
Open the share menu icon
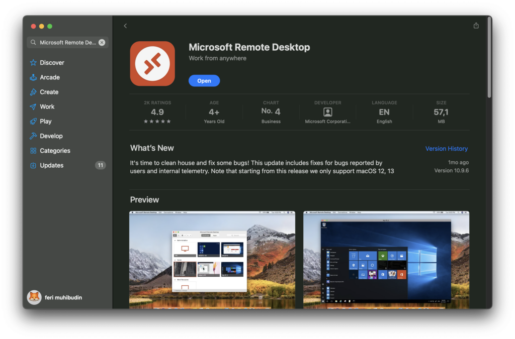click(476, 26)
